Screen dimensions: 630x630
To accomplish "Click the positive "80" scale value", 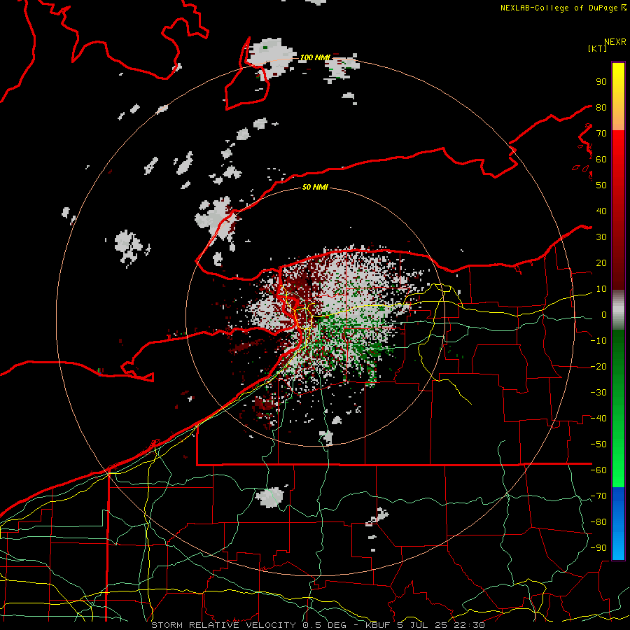I will click(601, 107).
